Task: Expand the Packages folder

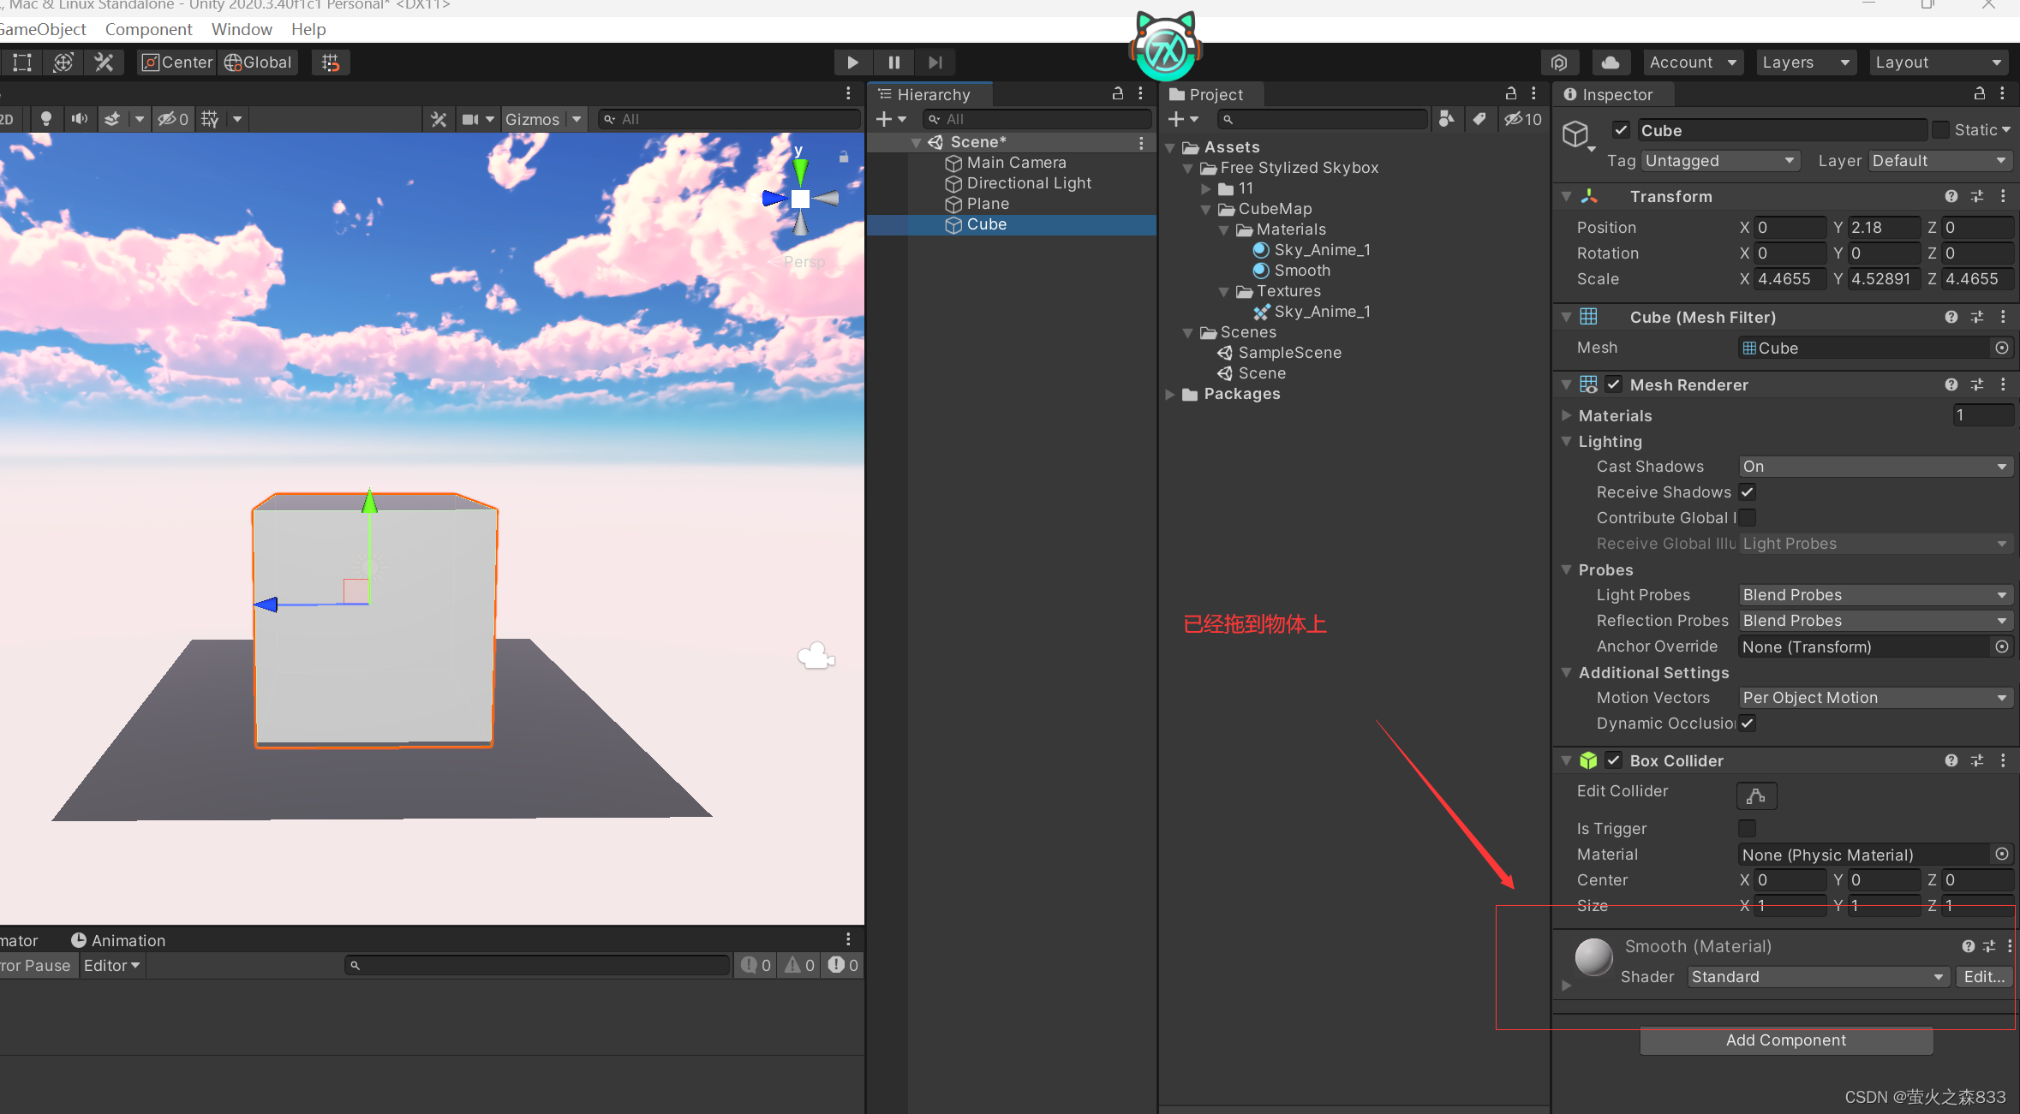Action: coord(1170,394)
